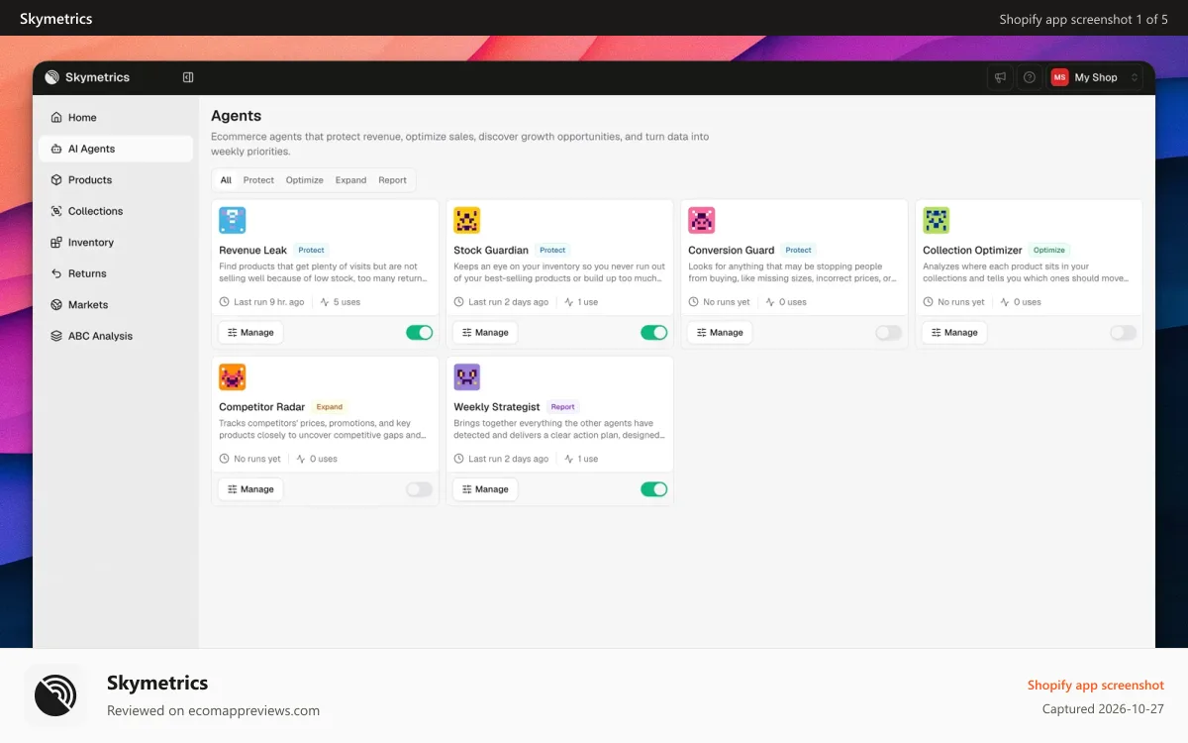Click the Collection Optimizer green pixel avatar
The width and height of the screenshot is (1188, 743).
(937, 220)
